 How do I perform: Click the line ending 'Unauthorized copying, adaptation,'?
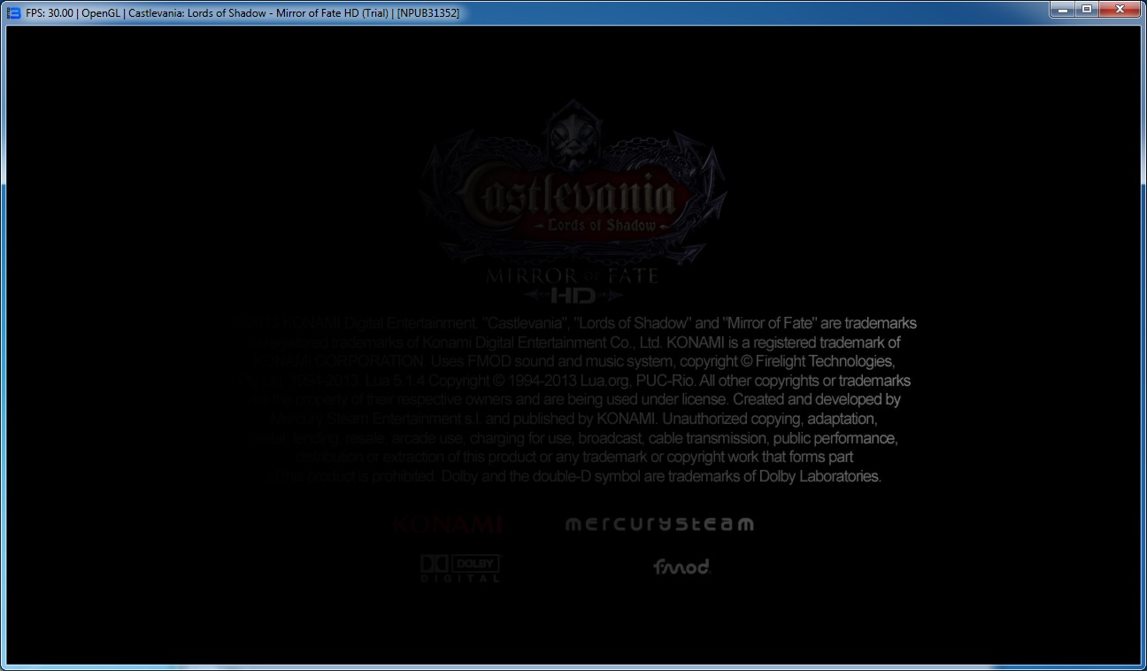[x=573, y=419]
